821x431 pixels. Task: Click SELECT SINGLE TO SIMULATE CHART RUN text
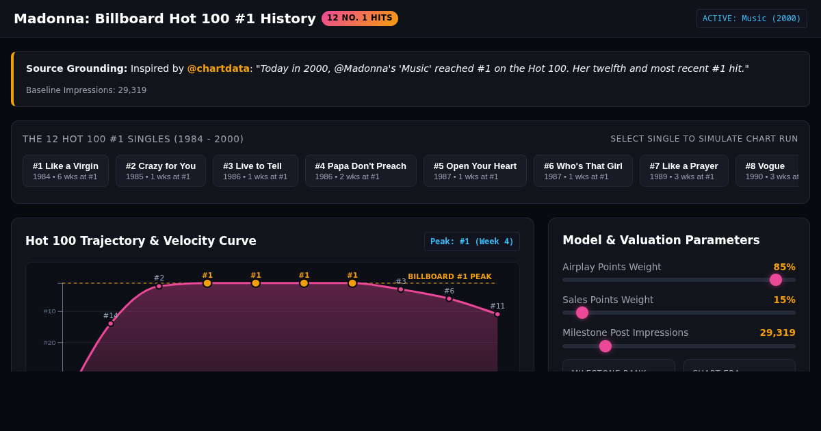pos(704,139)
